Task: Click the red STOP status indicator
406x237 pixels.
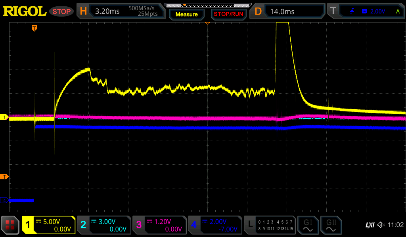Action: [x=61, y=11]
